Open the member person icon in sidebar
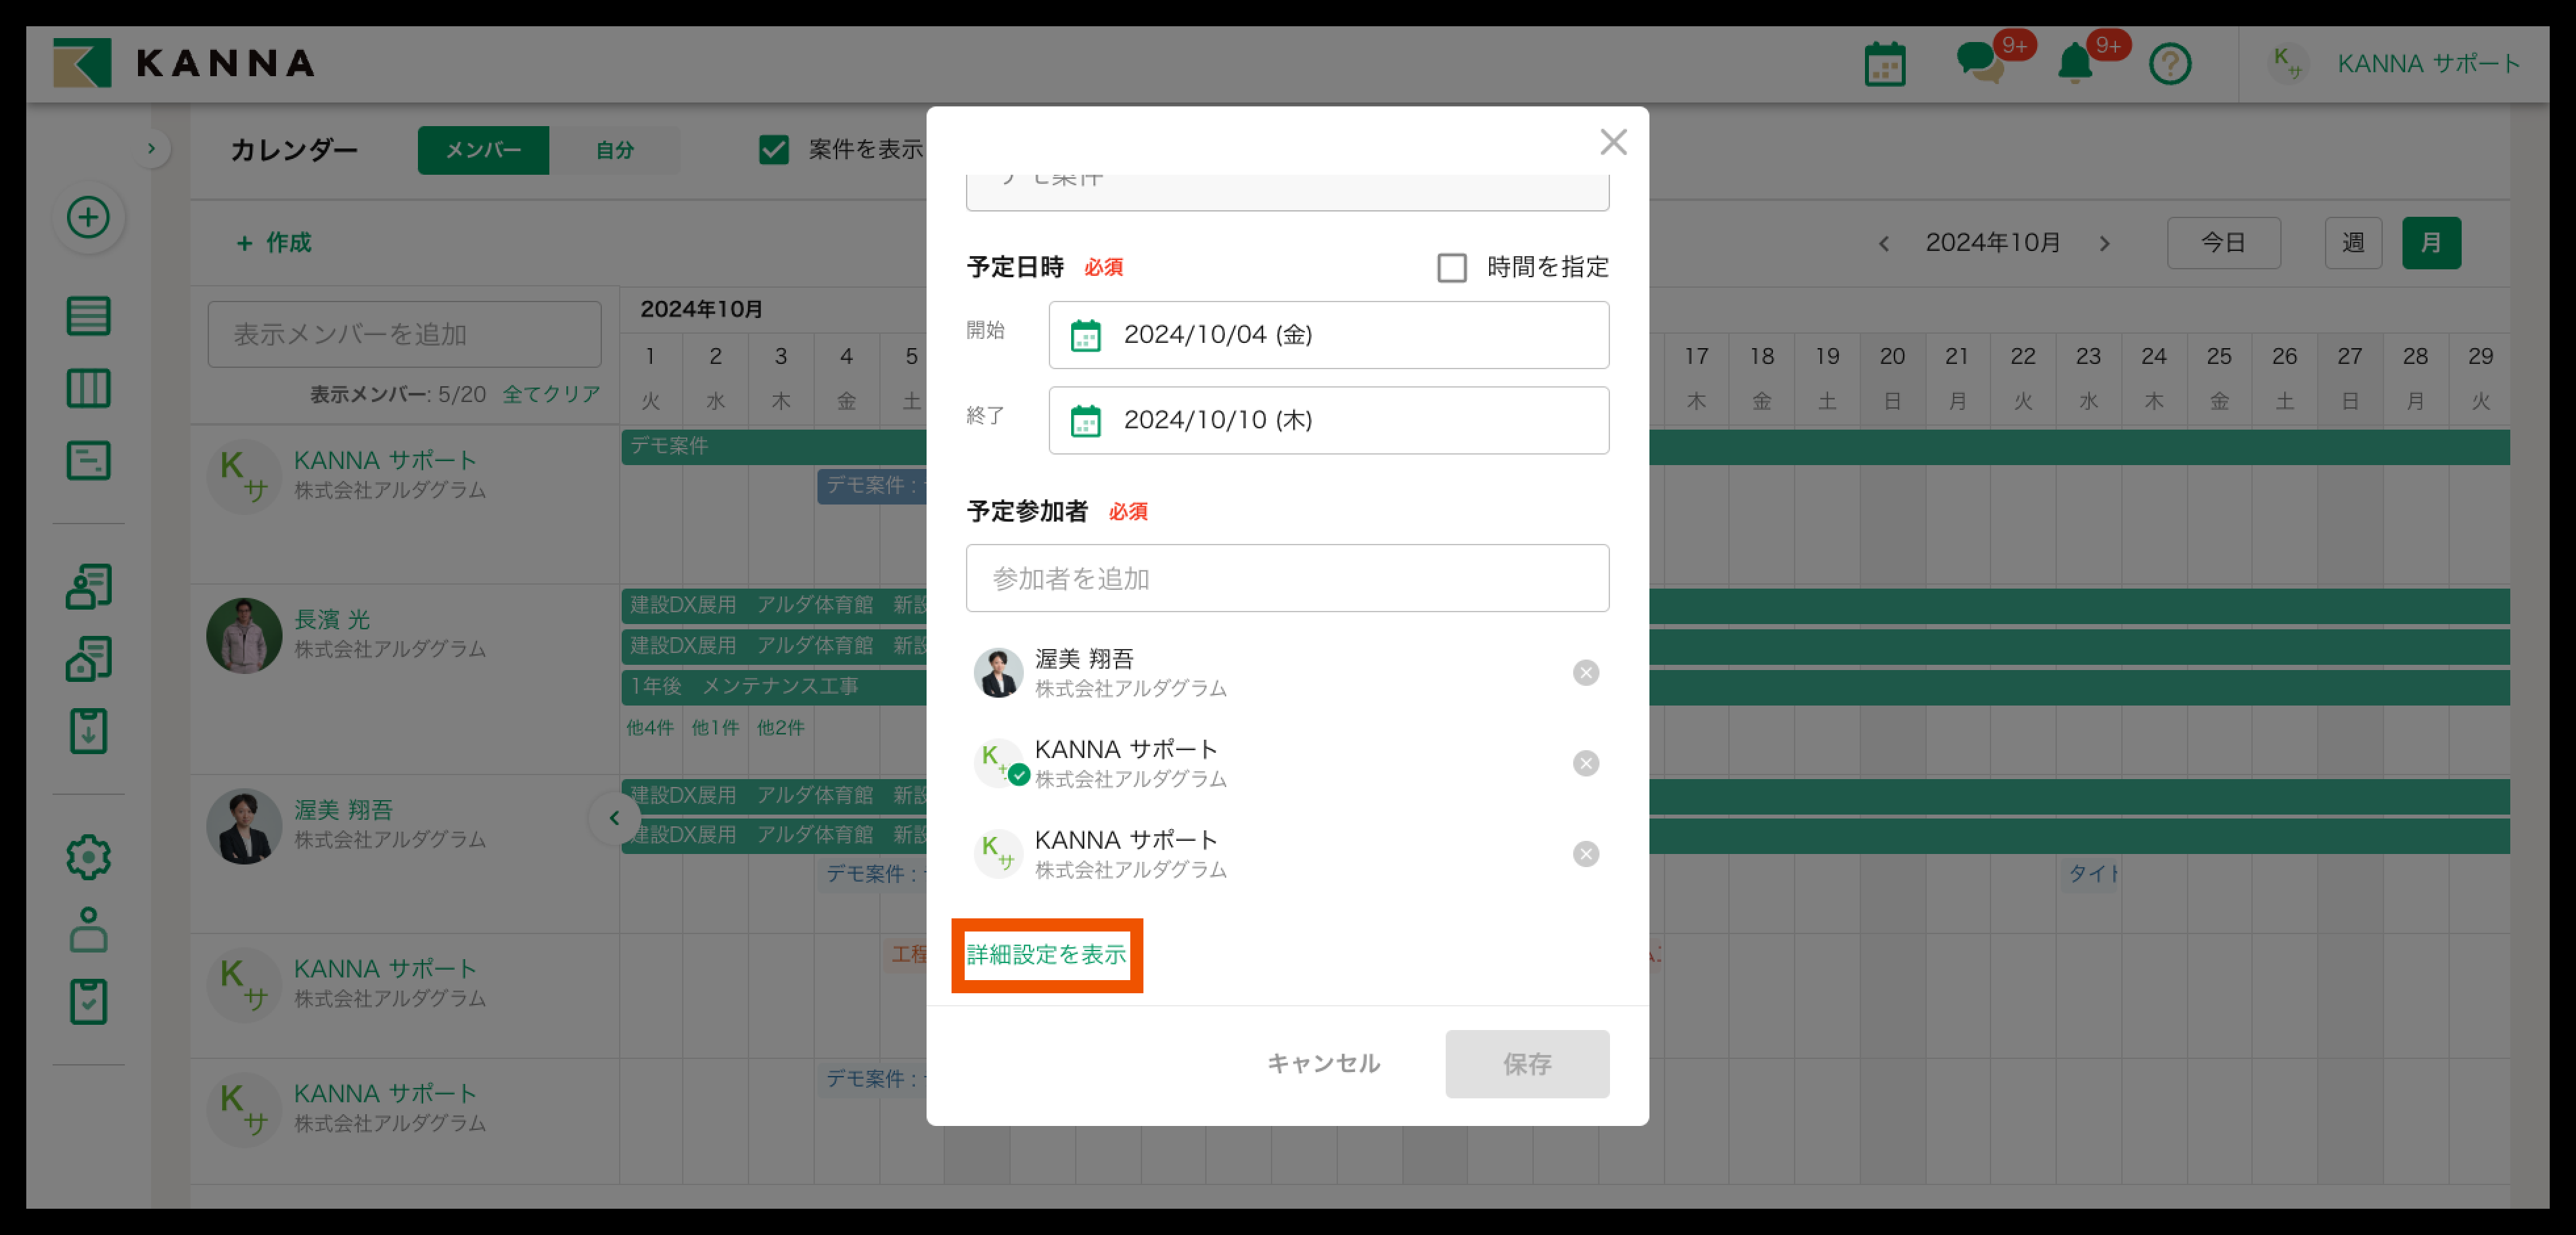The image size is (2576, 1235). coord(88,930)
